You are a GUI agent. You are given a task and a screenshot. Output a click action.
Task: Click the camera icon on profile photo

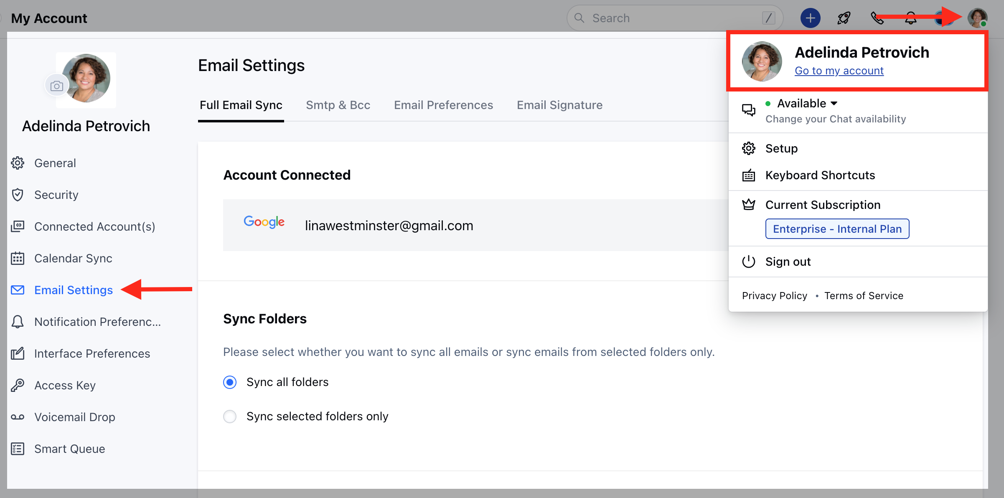[57, 86]
